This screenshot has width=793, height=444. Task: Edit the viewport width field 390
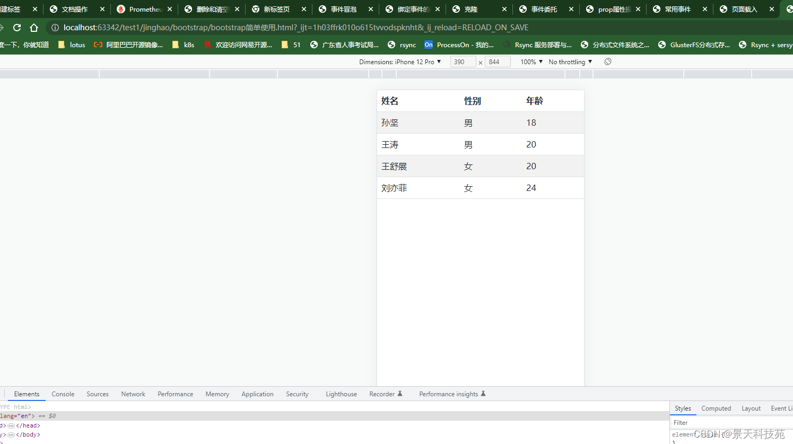(x=463, y=62)
